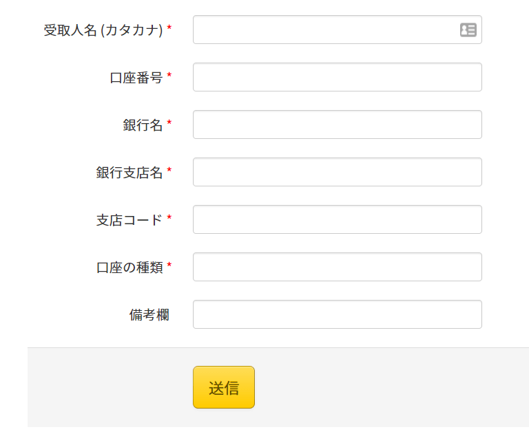Click the 銀行支店名 label
The height and width of the screenshot is (445, 529).
point(129,173)
